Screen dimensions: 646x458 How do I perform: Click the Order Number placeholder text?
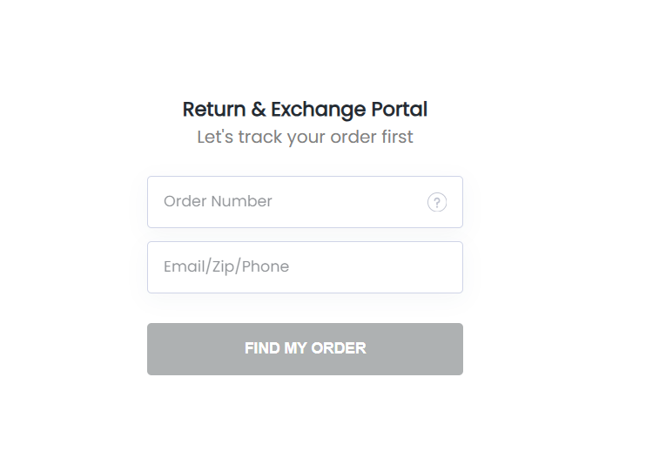click(218, 202)
